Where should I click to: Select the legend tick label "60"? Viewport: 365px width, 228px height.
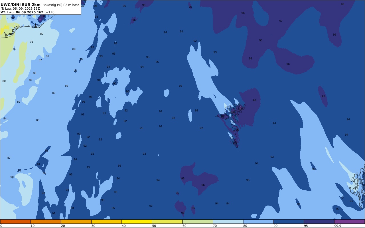click(184, 226)
